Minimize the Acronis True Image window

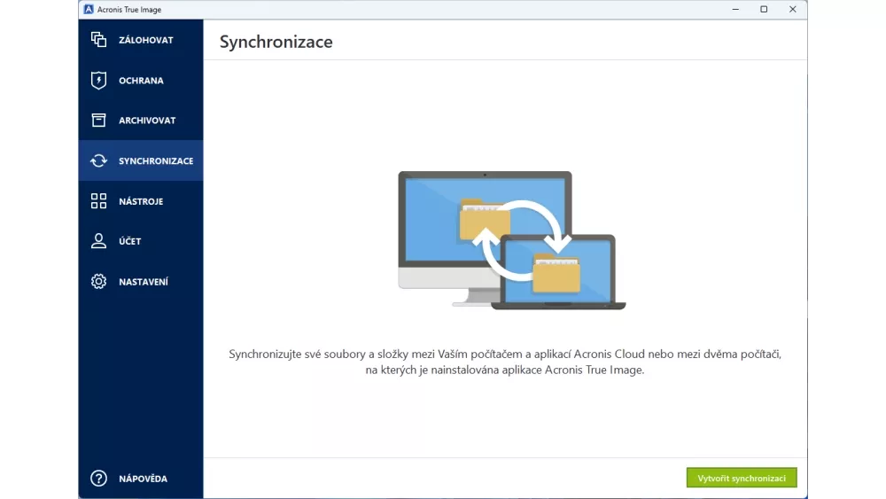pos(735,10)
